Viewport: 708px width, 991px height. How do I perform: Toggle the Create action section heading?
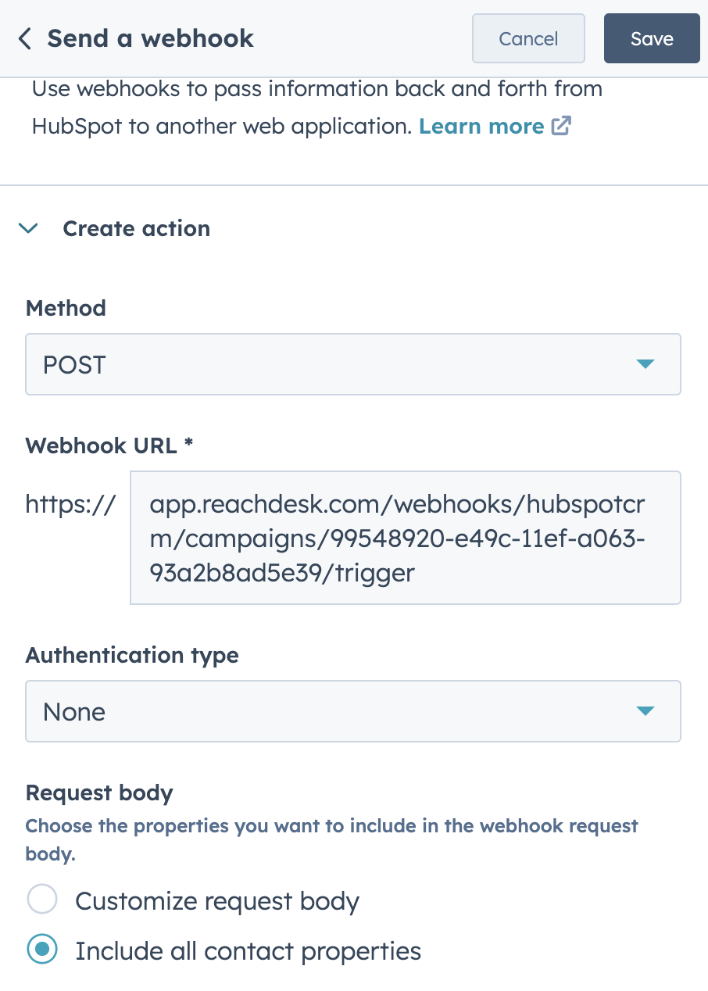[x=137, y=228]
